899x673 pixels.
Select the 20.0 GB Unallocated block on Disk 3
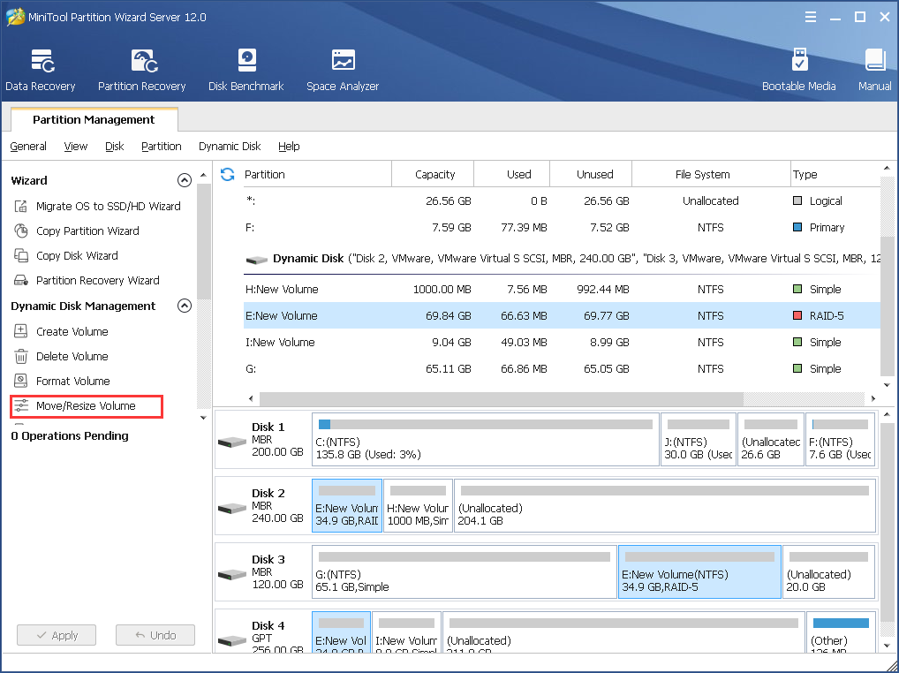[x=829, y=571]
